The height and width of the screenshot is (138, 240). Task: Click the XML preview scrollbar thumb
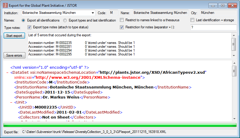234,71
